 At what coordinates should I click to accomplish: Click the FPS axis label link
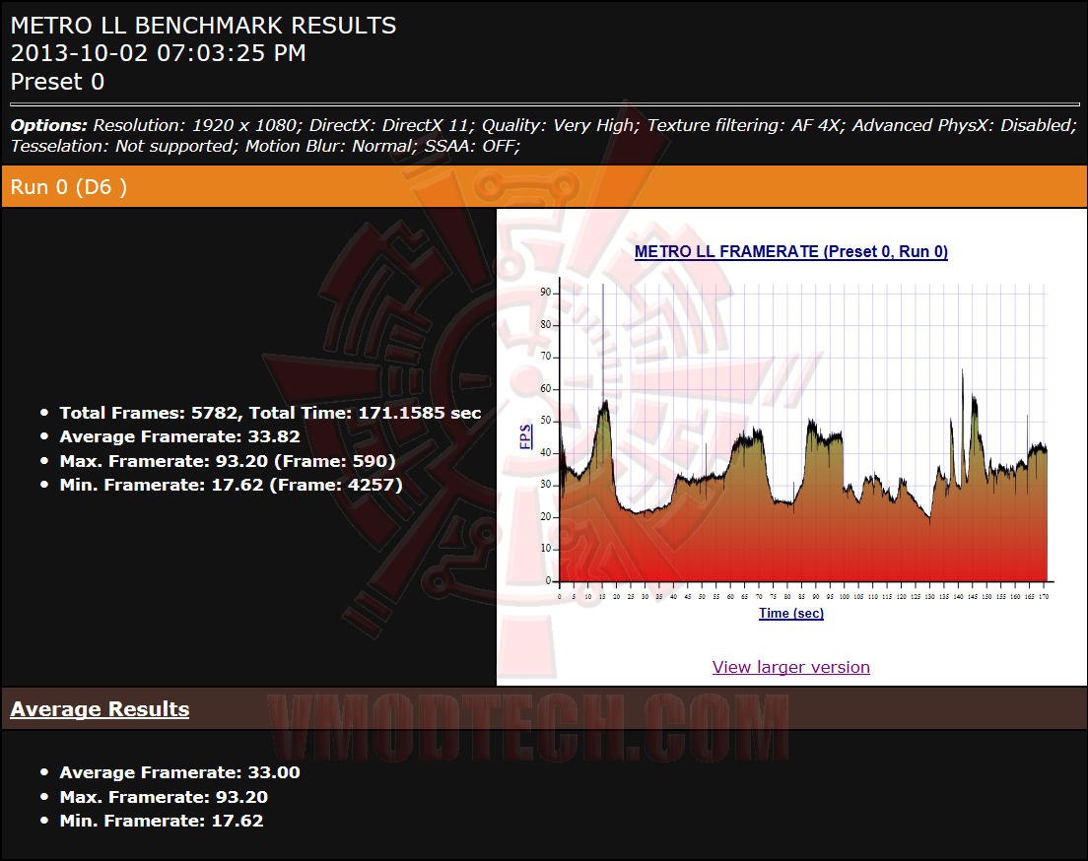526,436
